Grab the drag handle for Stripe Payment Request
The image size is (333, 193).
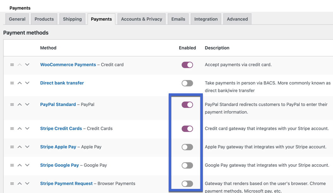tap(12, 184)
